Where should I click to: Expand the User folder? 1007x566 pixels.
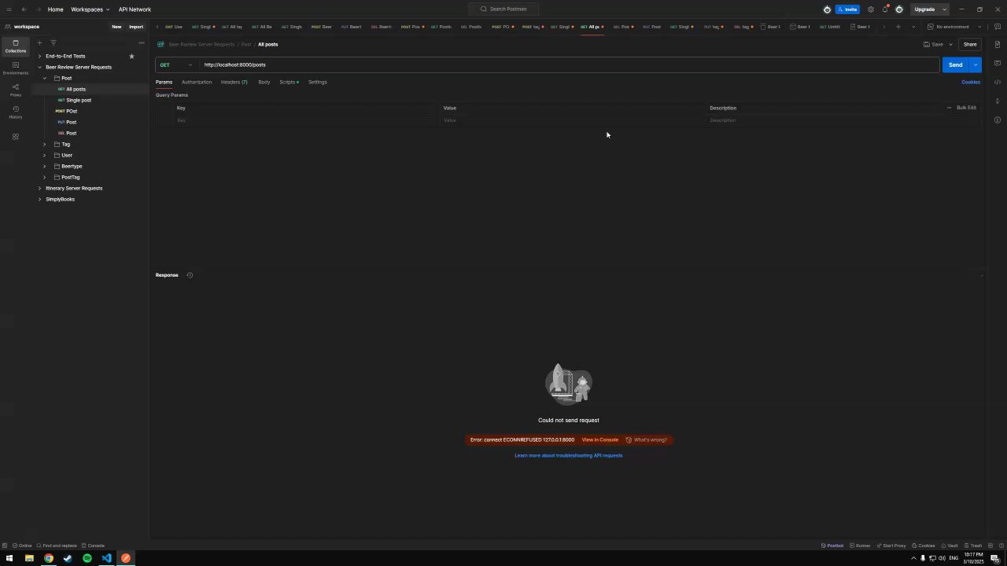(x=44, y=155)
